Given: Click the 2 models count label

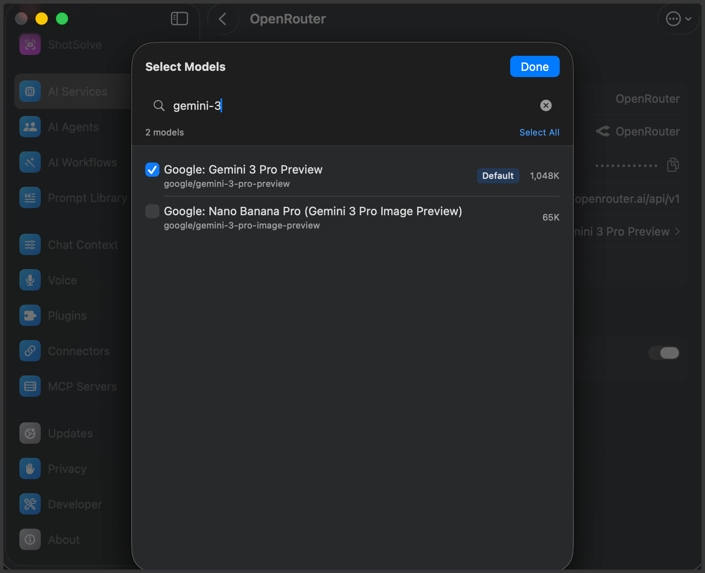Looking at the screenshot, I should click(x=165, y=132).
